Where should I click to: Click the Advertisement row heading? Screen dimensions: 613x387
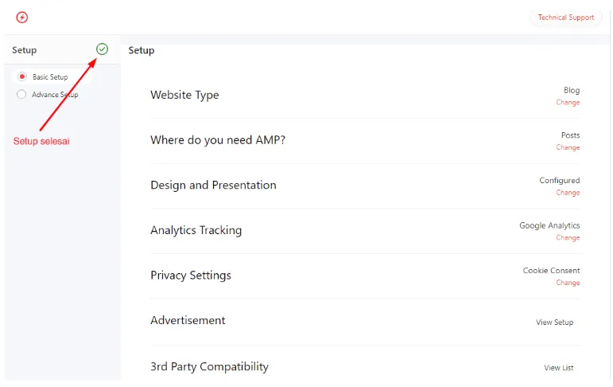point(188,320)
